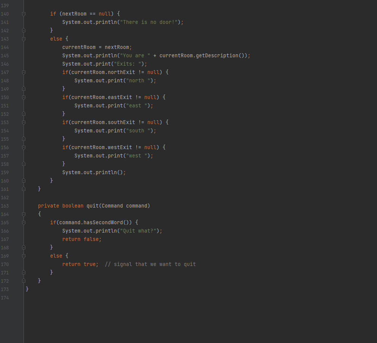Image resolution: width=377 pixels, height=343 pixels.
Task: Click the fold marker for the southExit if statement
Action: pyautogui.click(x=24, y=122)
